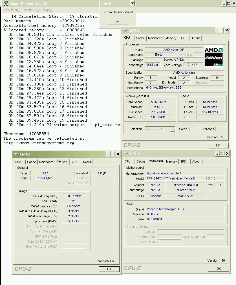Click the memory Size value 512 MBytes

click(x=45, y=178)
